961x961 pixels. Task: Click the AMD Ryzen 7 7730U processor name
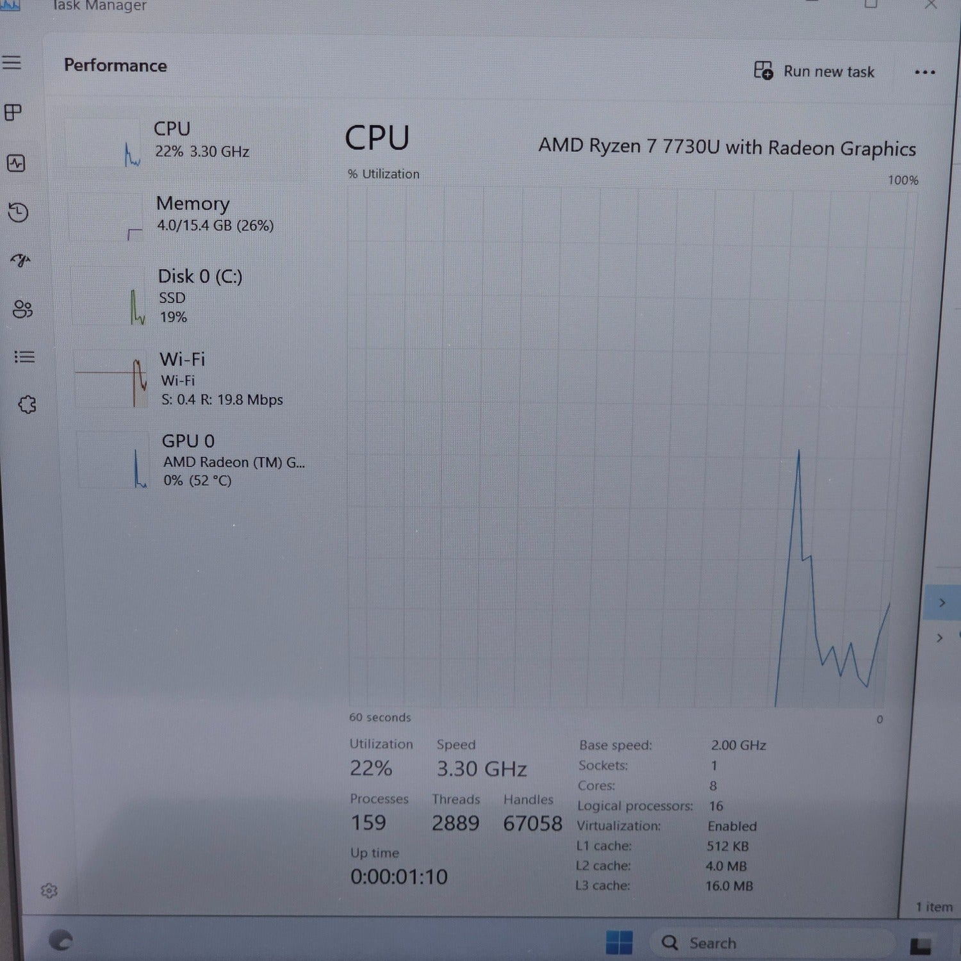coord(727,147)
